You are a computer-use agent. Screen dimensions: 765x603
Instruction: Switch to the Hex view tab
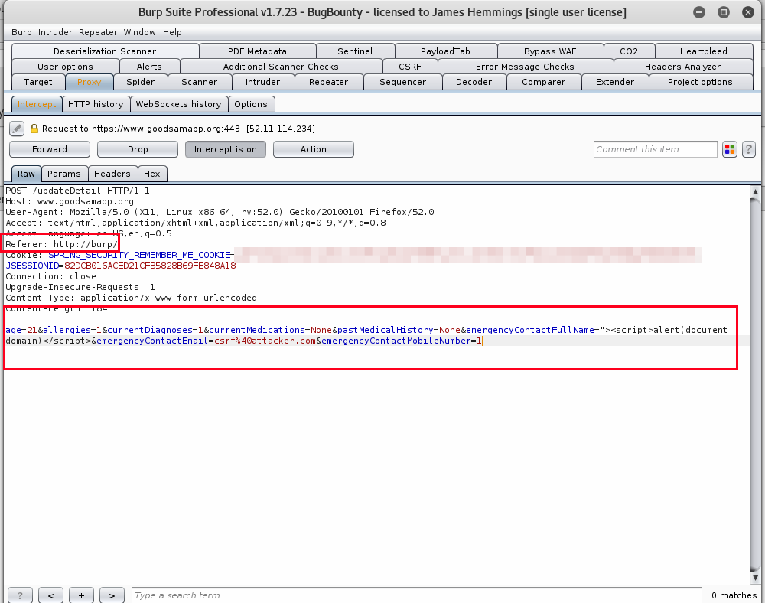pos(151,174)
